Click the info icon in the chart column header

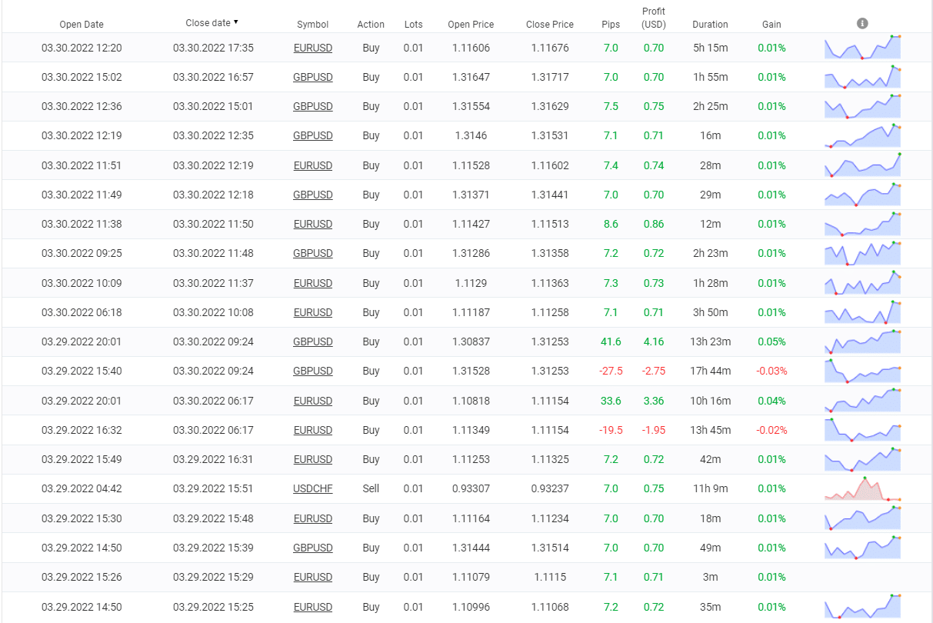[862, 24]
